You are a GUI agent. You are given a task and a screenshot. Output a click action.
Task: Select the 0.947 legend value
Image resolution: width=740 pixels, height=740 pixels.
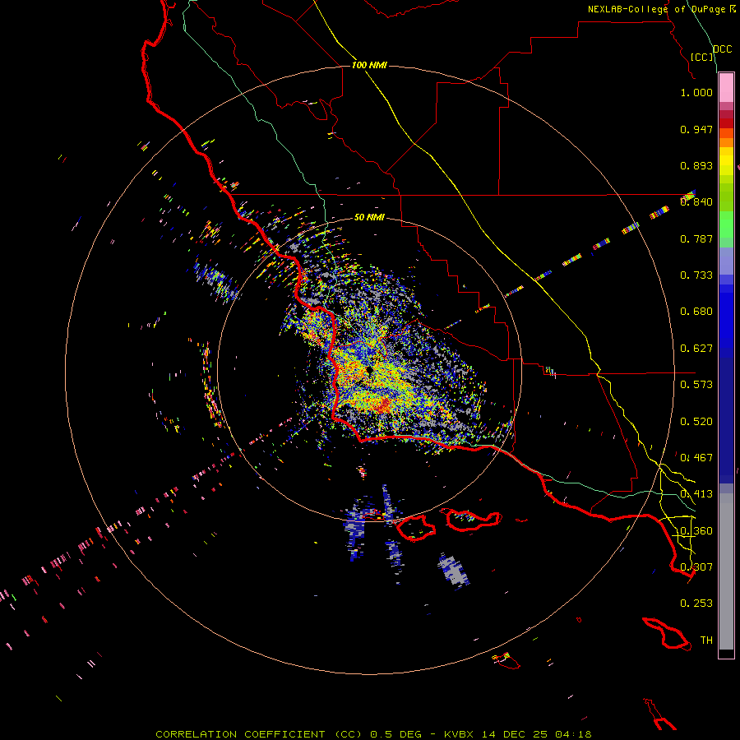click(696, 129)
